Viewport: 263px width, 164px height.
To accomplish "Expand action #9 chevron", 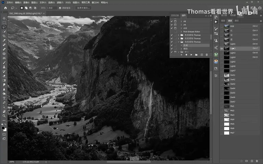I will 181,25.
